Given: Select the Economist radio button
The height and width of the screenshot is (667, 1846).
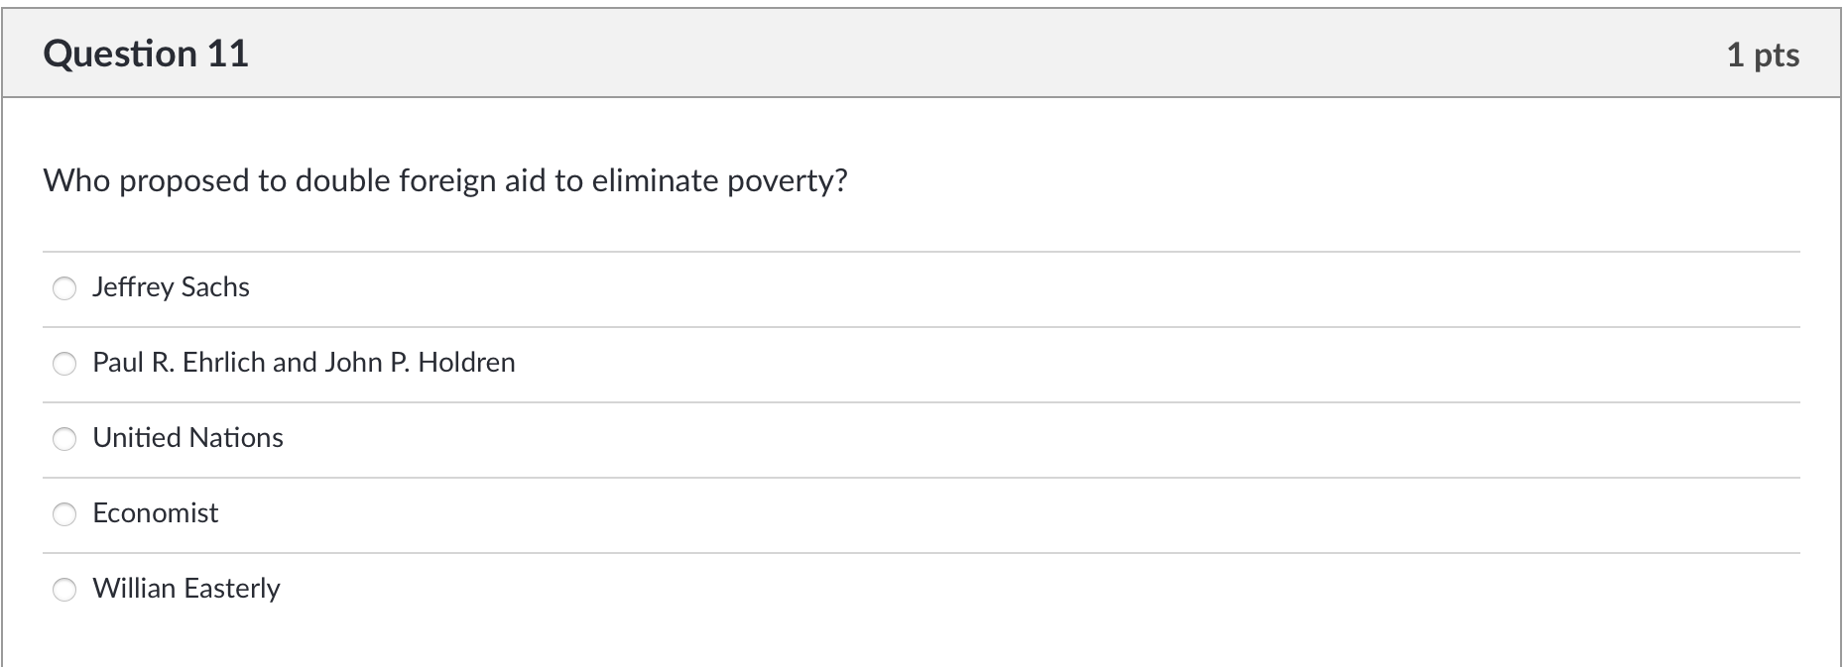Looking at the screenshot, I should tap(64, 514).
